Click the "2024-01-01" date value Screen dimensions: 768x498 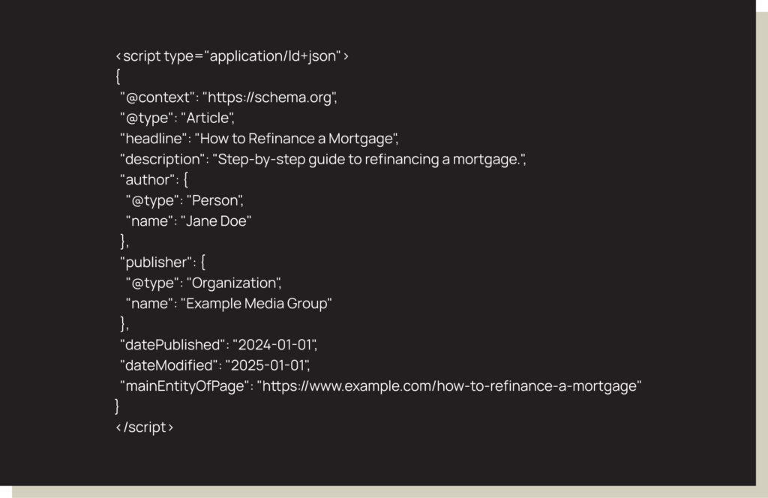pyautogui.click(x=274, y=345)
